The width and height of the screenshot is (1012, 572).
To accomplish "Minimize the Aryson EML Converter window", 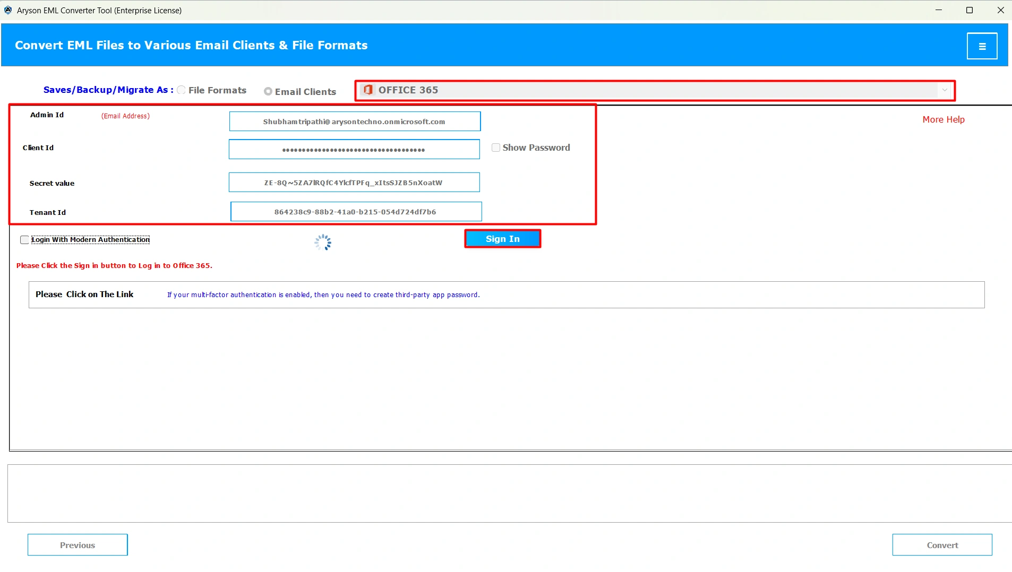I will coord(939,10).
